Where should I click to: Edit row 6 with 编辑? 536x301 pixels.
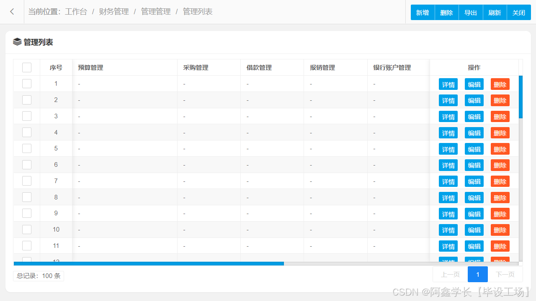tap(474, 165)
